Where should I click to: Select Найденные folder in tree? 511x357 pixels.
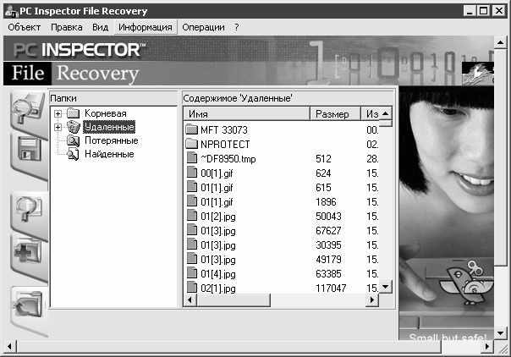[x=108, y=154]
